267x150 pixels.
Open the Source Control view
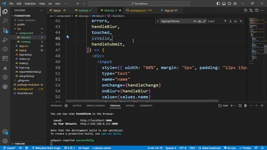(x=5, y=30)
